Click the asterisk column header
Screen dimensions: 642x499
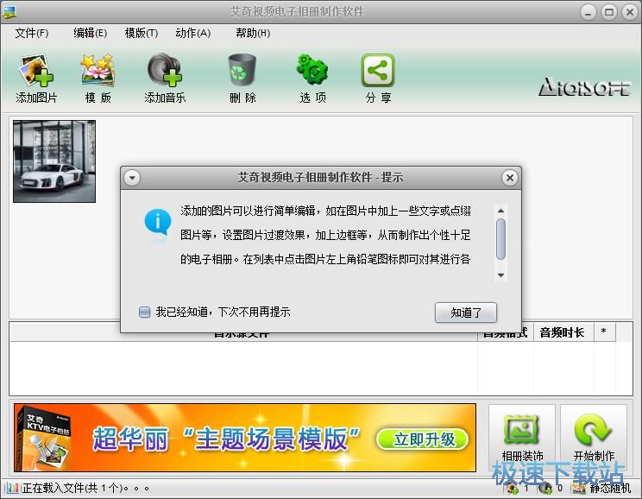603,332
